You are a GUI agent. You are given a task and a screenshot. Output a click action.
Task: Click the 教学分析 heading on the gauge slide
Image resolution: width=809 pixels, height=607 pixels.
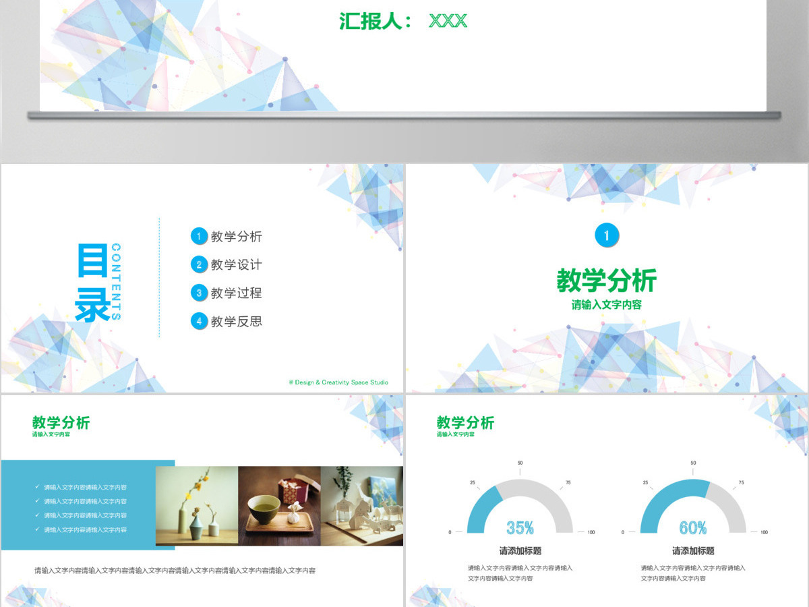tap(465, 423)
